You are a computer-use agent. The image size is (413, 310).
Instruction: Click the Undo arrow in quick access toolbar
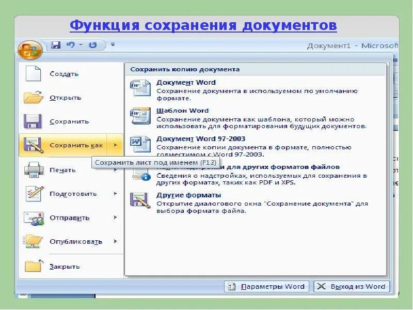click(x=71, y=45)
